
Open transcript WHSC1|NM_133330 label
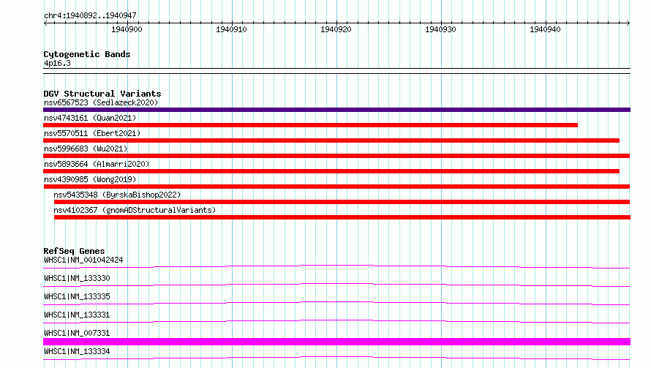77,278
